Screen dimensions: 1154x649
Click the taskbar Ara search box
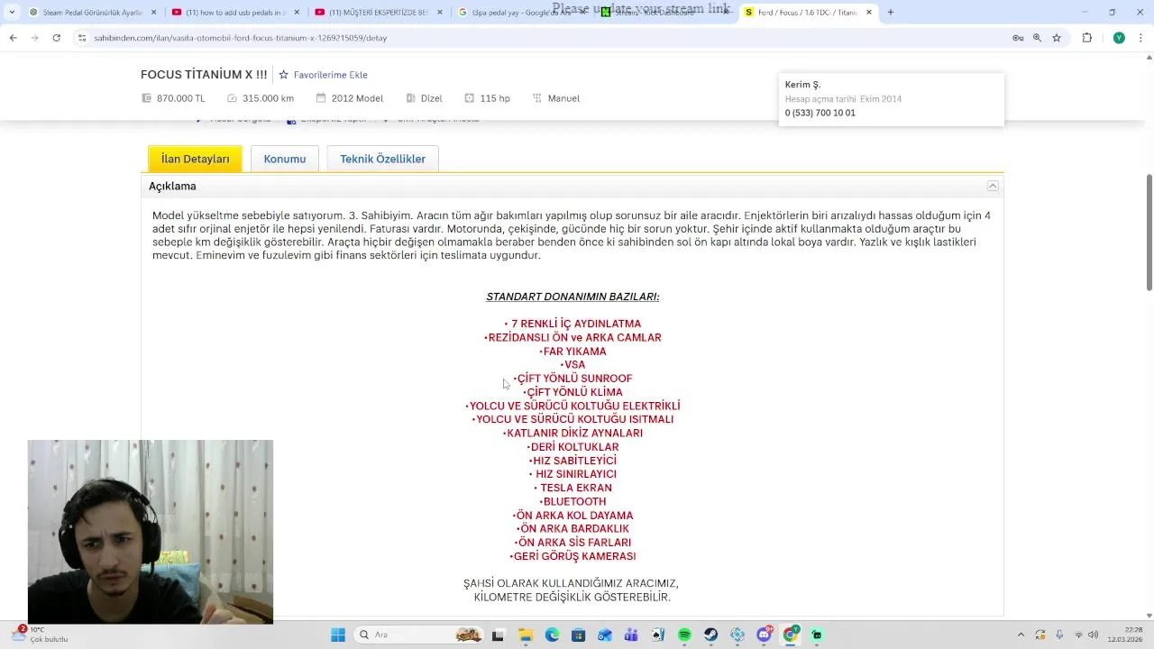[420, 635]
